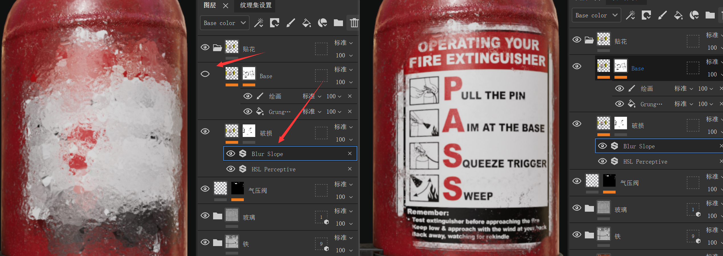Delete layer using the trash icon
The height and width of the screenshot is (256, 723).
coord(354,23)
